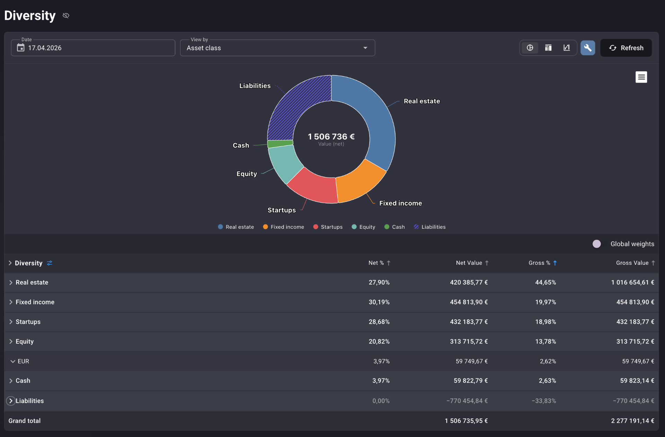Viewport: 665px width, 437px height.
Task: Open the Diversity column filter settings icon
Action: 50,263
